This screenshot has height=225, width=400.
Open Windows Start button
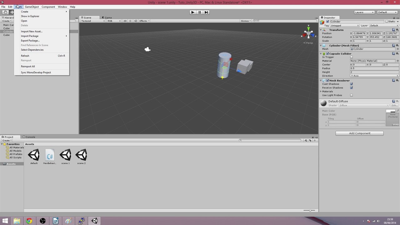point(5,221)
